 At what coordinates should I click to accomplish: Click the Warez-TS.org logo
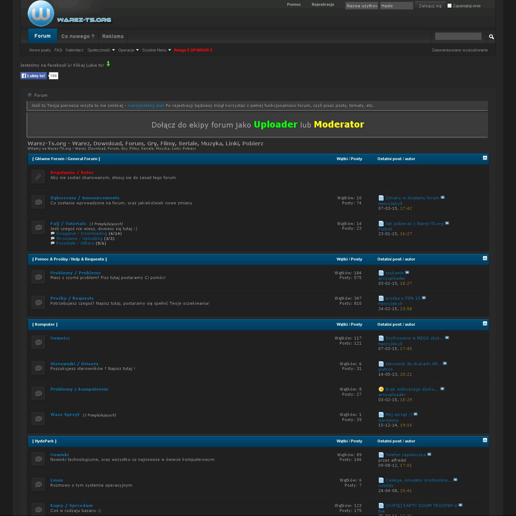(x=70, y=14)
